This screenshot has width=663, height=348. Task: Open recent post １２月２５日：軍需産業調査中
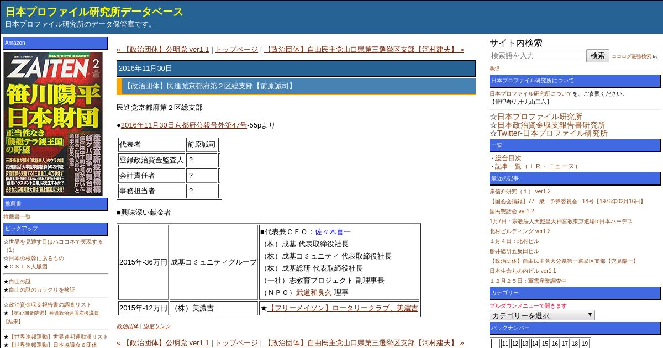(x=528, y=281)
